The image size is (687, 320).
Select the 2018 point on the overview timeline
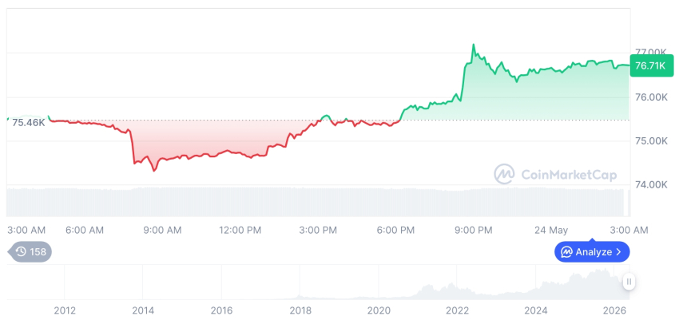300,310
